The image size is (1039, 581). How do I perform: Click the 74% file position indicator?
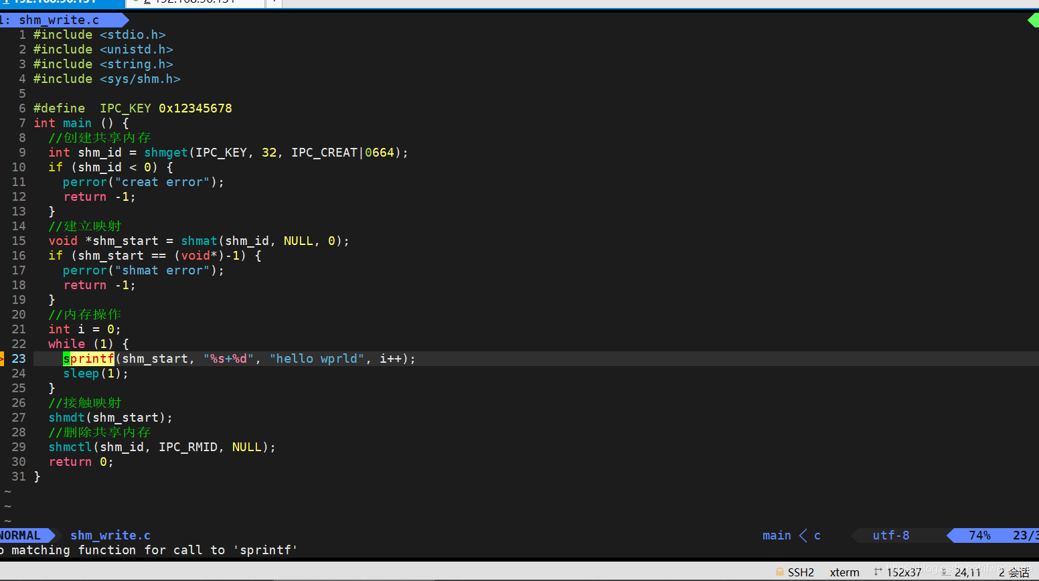pos(979,535)
